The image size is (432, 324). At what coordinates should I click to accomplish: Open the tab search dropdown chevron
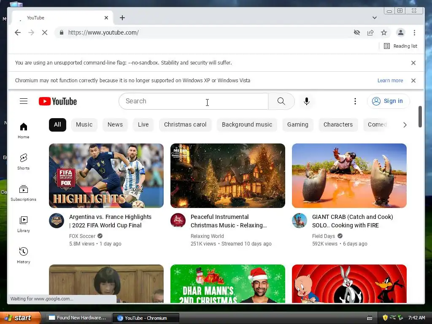coord(375,18)
